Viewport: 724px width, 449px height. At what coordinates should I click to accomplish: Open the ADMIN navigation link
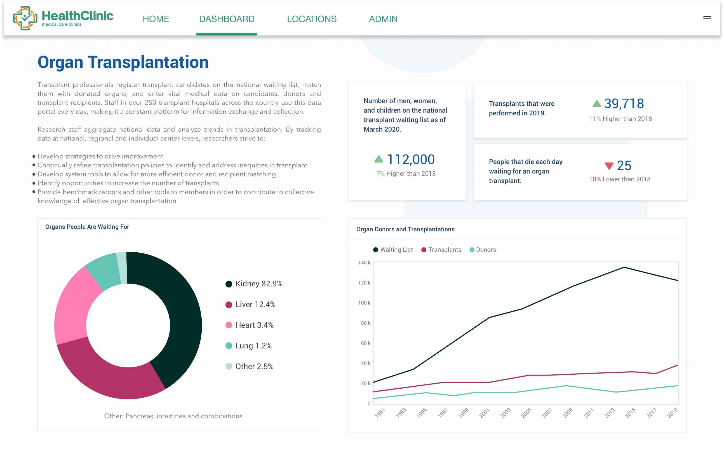(383, 19)
